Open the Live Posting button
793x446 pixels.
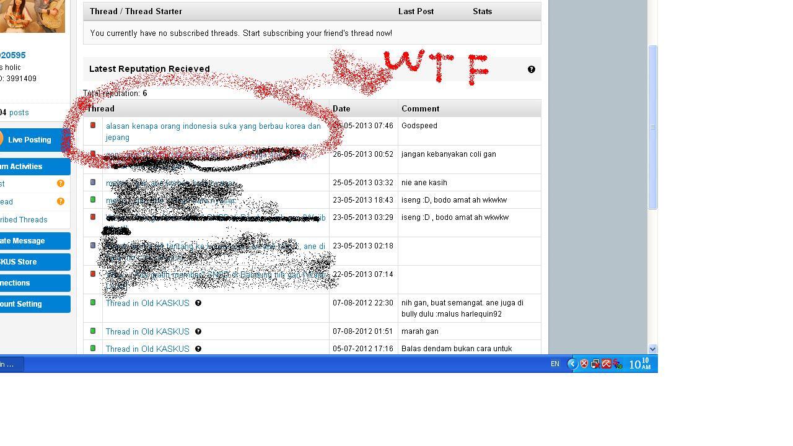[x=35, y=140]
